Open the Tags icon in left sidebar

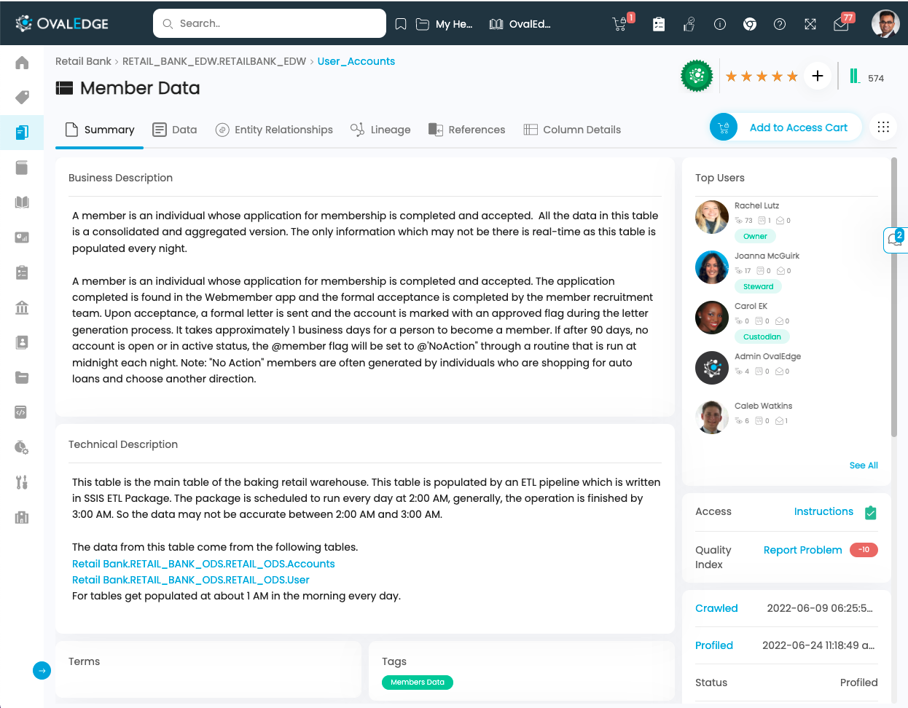tap(22, 97)
